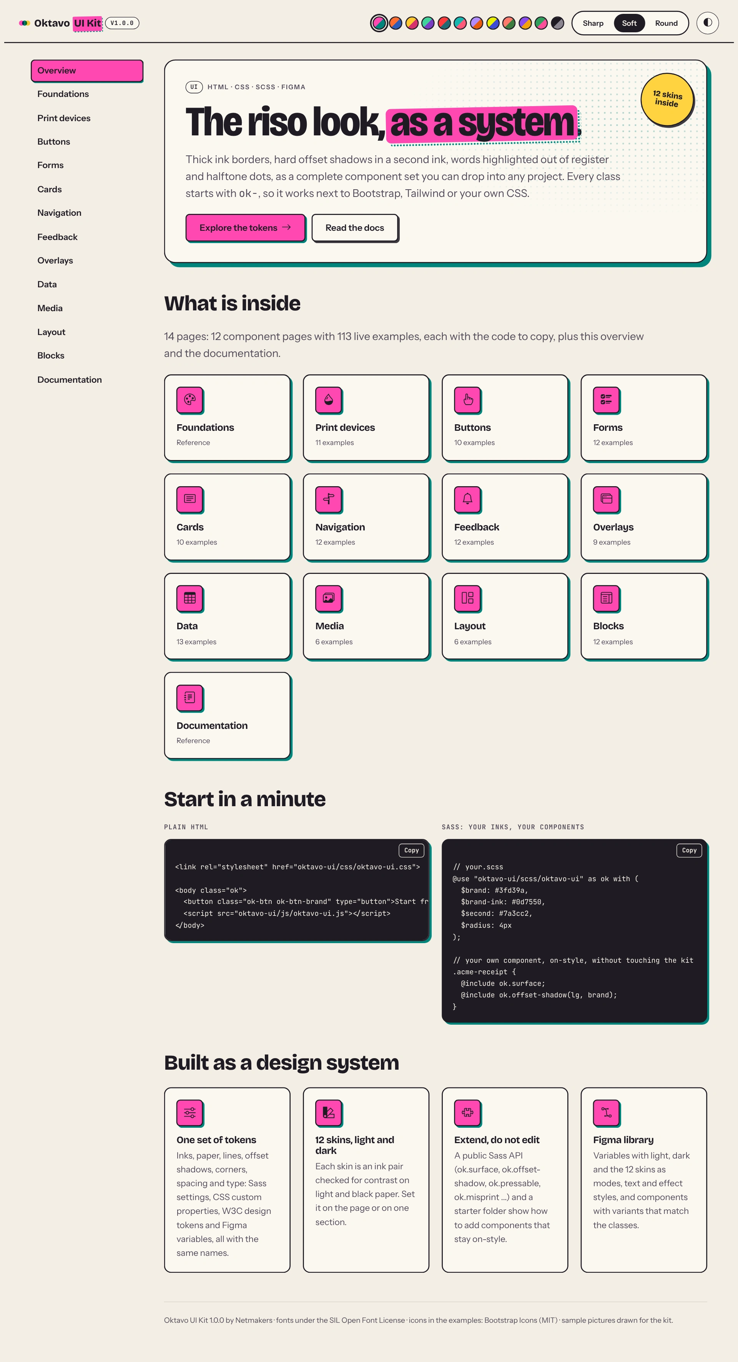Select the Round corner style
Image resolution: width=738 pixels, height=1362 pixels.
(666, 23)
